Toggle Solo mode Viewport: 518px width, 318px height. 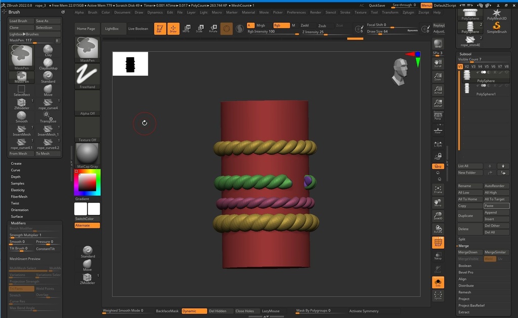click(438, 282)
